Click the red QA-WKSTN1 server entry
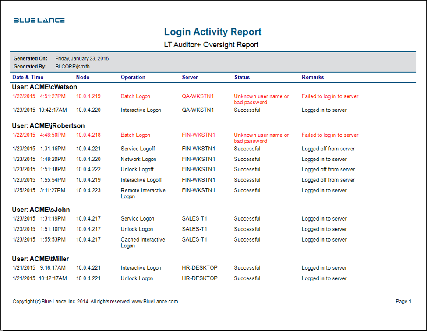This screenshot has height=331, width=427. point(198,96)
